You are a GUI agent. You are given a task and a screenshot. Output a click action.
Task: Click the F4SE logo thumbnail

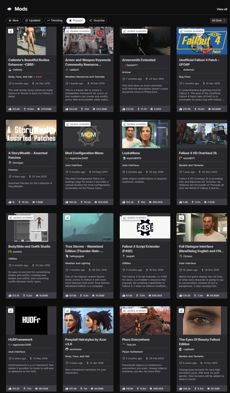pos(145,227)
